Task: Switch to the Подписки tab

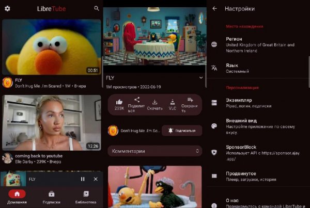Action: [51, 197]
